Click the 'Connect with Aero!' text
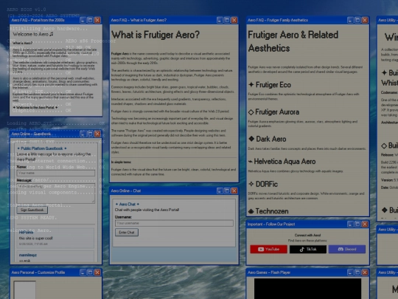Viewport: 398px width, 299px height. coord(307,236)
